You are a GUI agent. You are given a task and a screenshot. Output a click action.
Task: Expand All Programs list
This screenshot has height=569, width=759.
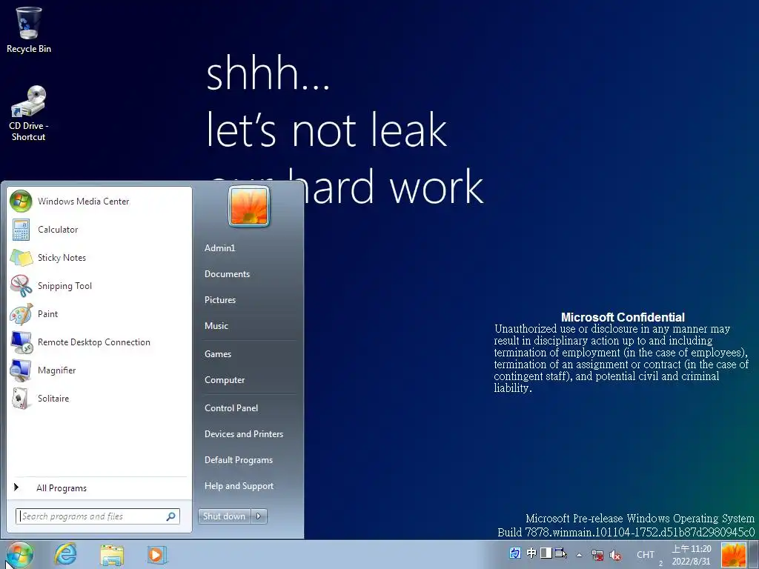99,488
